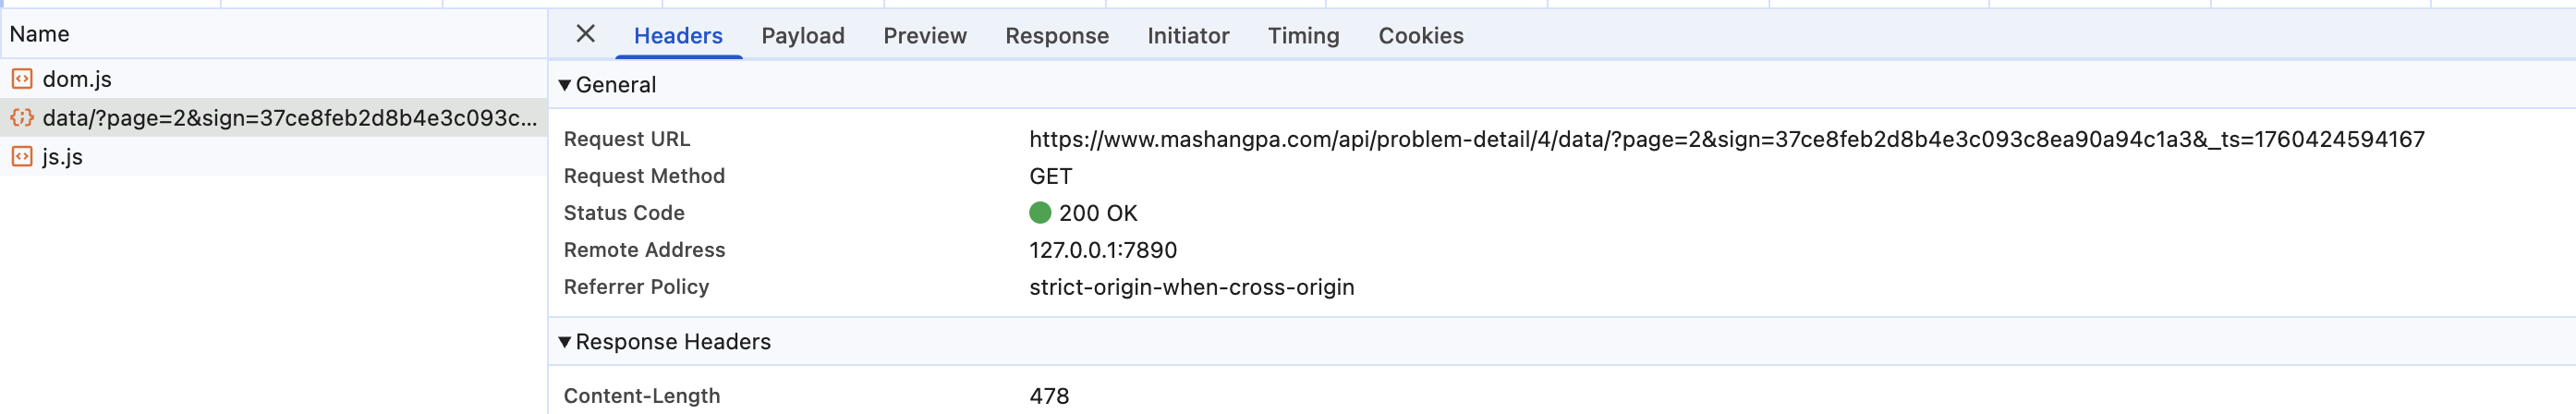Show the Initiator tab
2576x414 pixels.
(x=1188, y=36)
